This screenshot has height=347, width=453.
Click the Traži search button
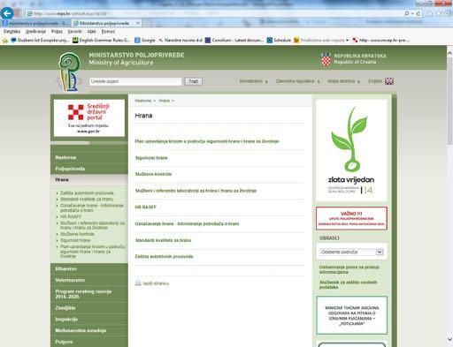tap(194, 81)
